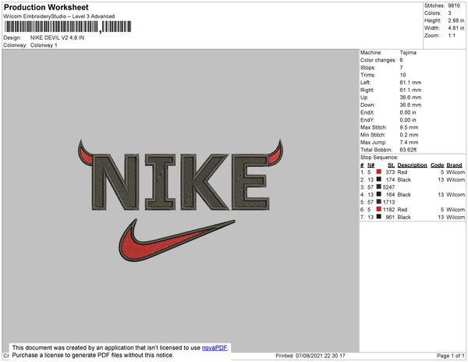The image size is (468, 362).
Task: Click the dark swatch in stop 5
Action: click(378, 201)
